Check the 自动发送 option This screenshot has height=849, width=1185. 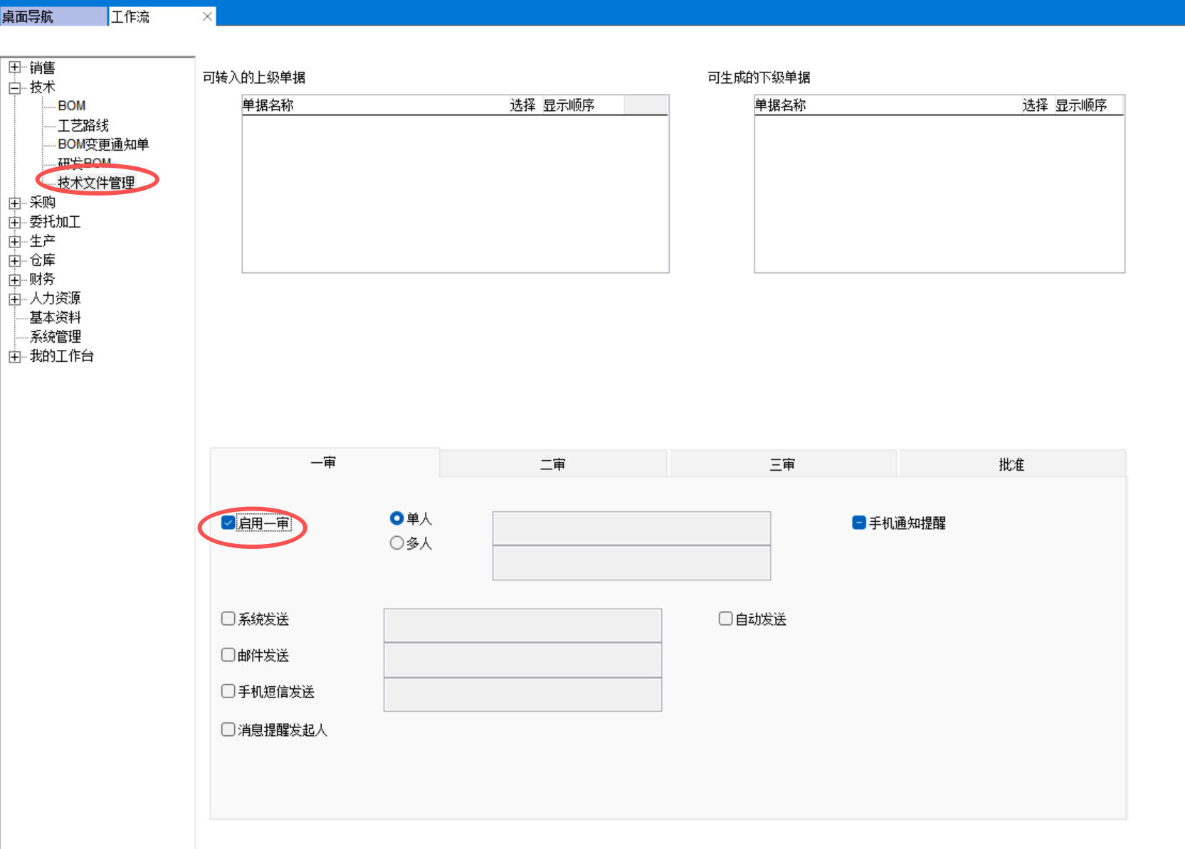coord(725,619)
